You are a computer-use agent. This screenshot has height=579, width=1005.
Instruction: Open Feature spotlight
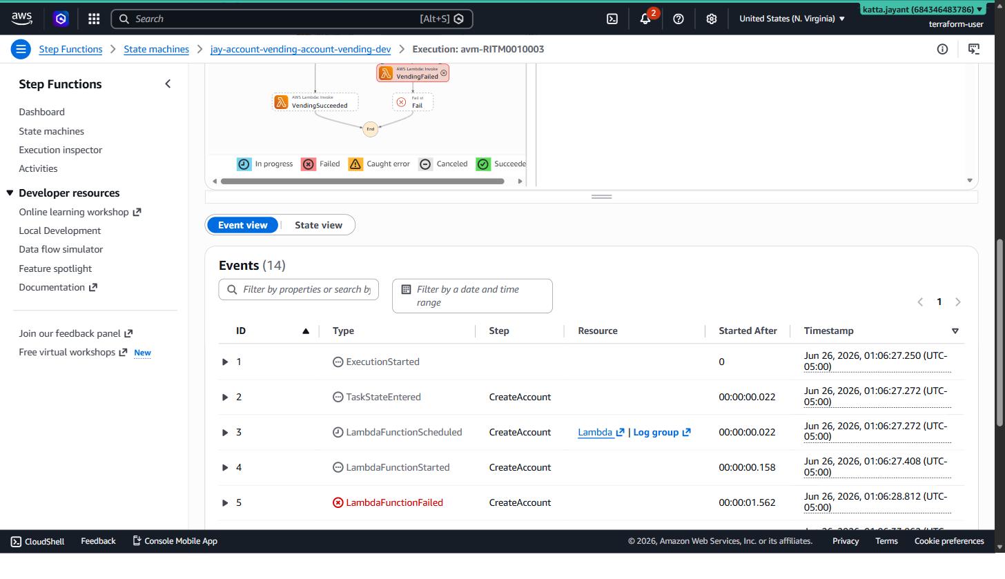coord(55,268)
